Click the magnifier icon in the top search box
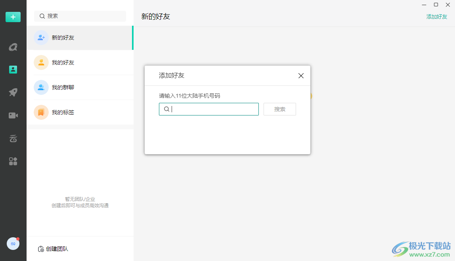 tap(42, 16)
